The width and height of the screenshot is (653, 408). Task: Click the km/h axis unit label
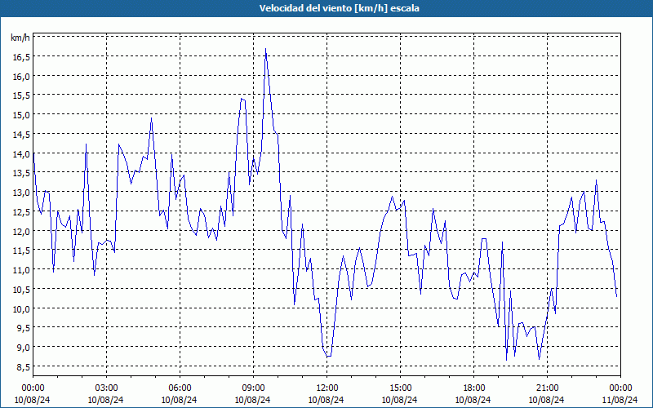(20, 38)
